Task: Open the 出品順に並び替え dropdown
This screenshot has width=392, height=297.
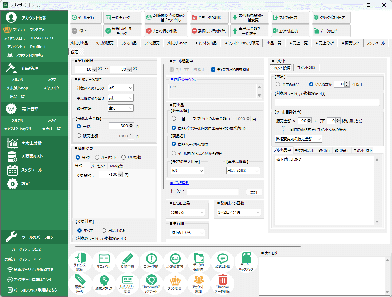Action: pyautogui.click(x=120, y=98)
